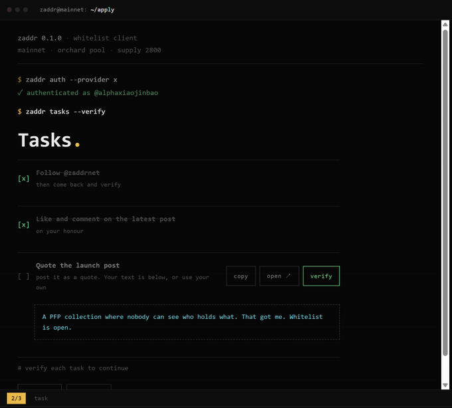
Task: Click the 'task' label in the status bar
Action: [x=41, y=398]
